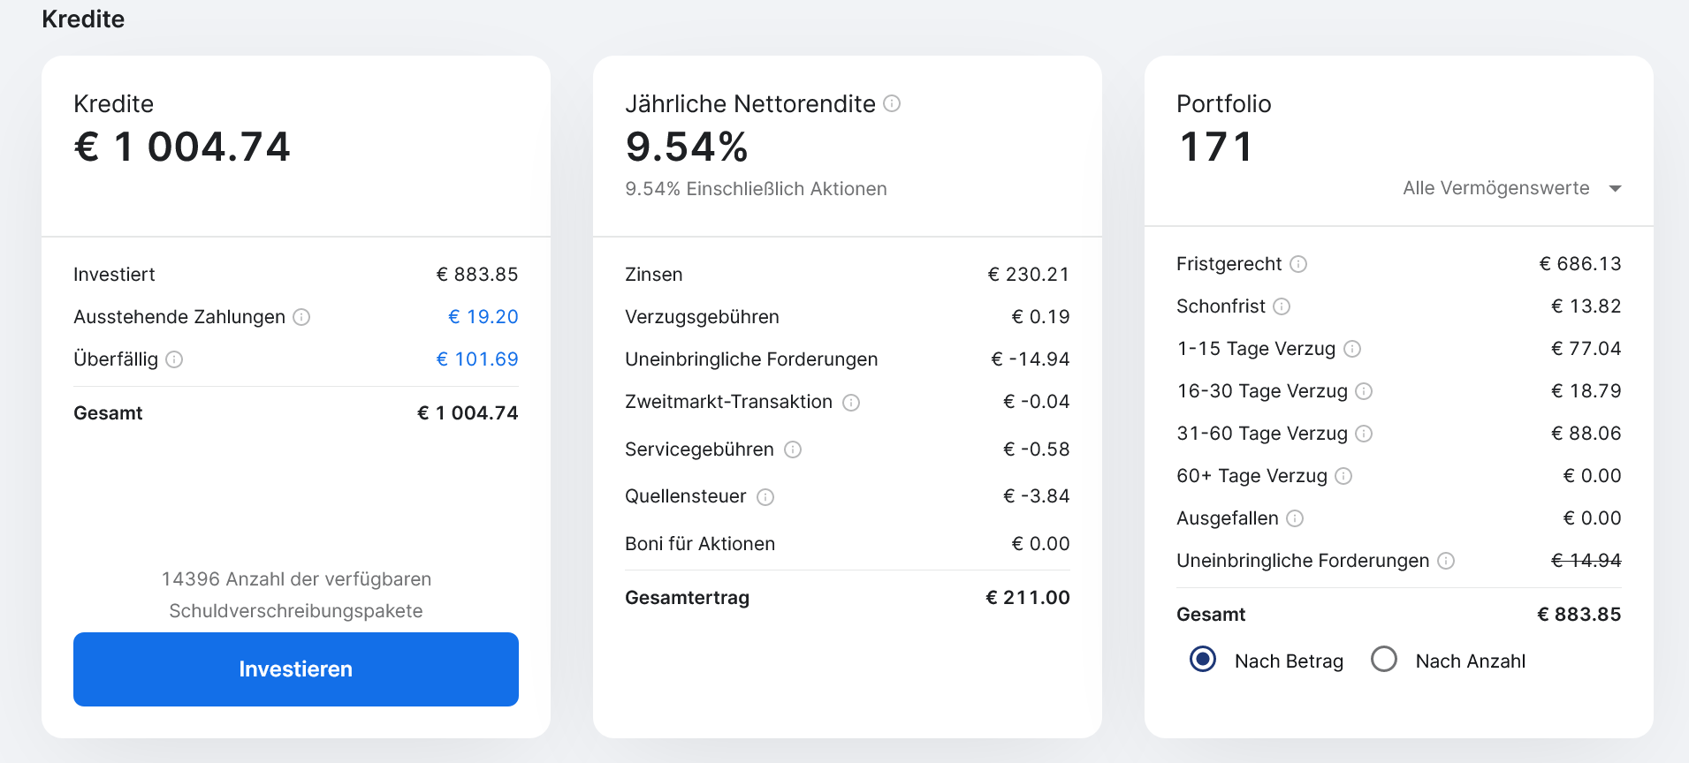Show info for 60+ Tage Verzug
Image resolution: width=1689 pixels, height=763 pixels.
1343,476
